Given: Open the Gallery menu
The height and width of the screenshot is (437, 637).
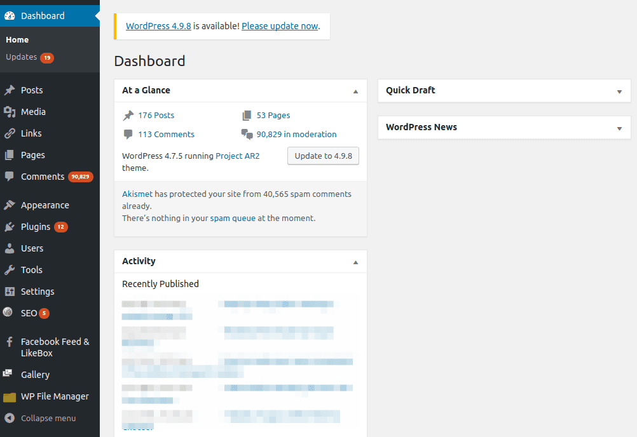Looking at the screenshot, I should click(x=36, y=375).
